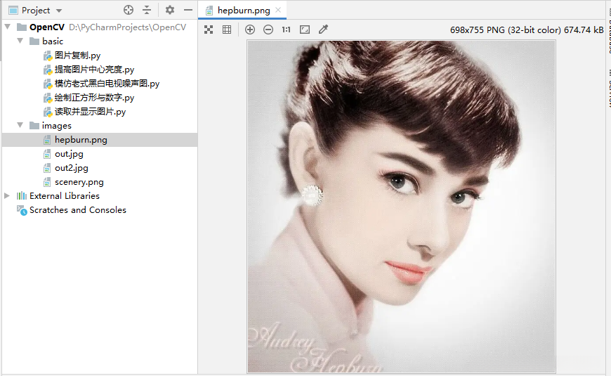Viewport: 611px width, 376px height.
Task: Hide the Project tool window minus icon
Action: (188, 10)
